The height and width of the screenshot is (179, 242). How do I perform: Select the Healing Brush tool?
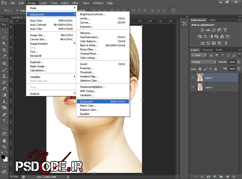point(4,63)
